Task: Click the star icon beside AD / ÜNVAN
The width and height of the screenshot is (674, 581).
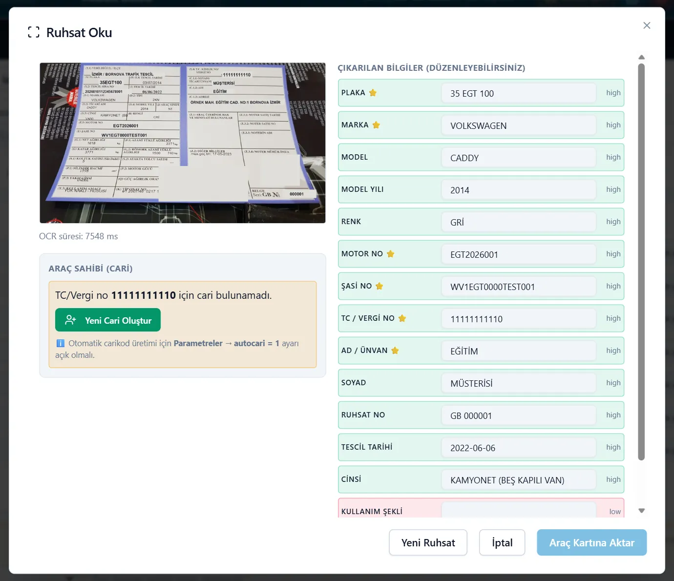Action: tap(395, 351)
